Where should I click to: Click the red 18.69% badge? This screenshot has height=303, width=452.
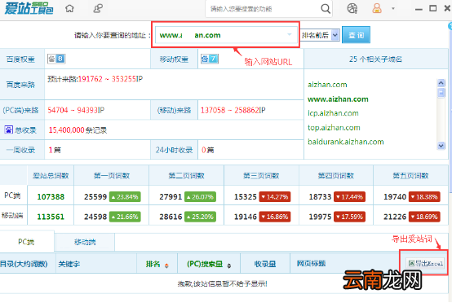[424, 217]
